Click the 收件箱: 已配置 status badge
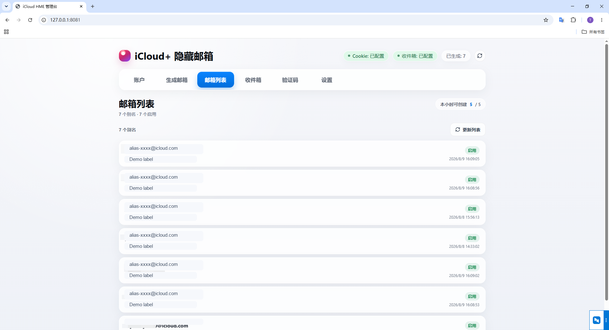The height and width of the screenshot is (330, 609). (415, 56)
